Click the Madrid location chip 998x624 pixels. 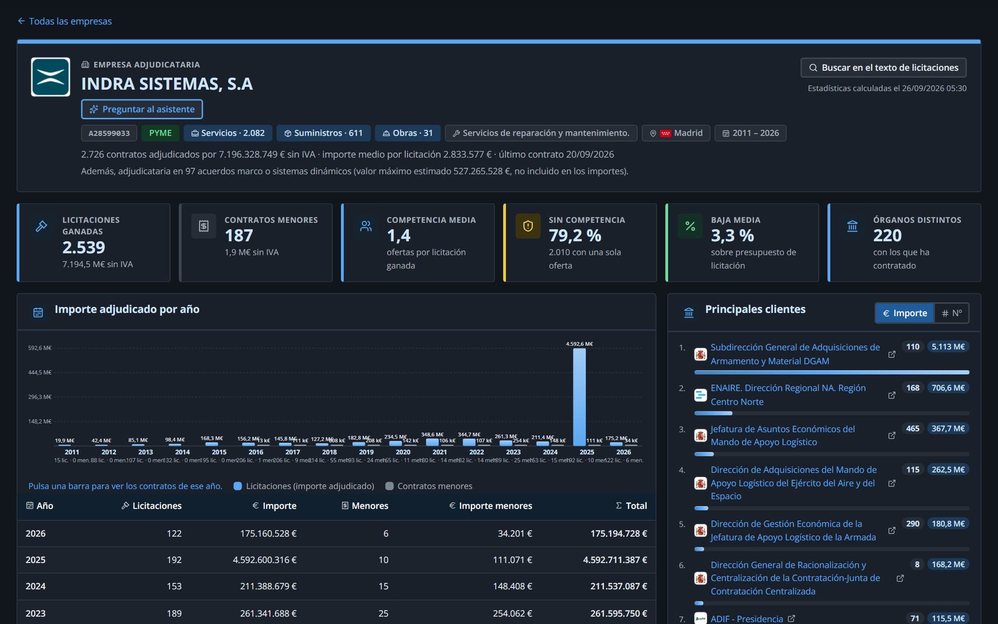[x=676, y=133]
